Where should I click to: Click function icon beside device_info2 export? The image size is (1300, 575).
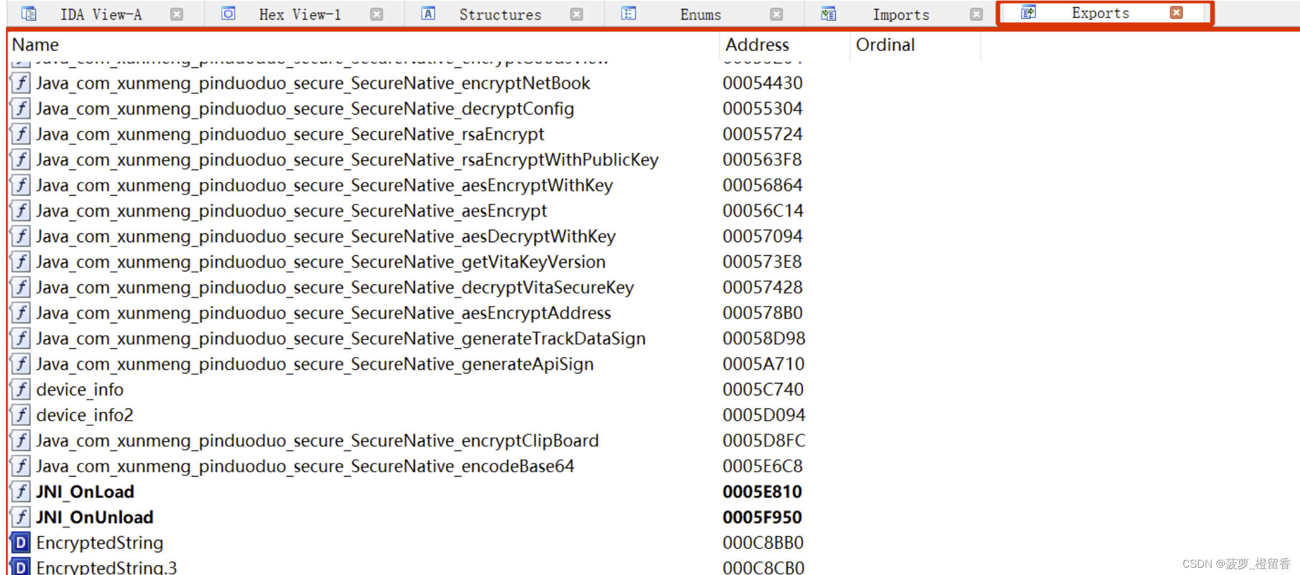click(21, 415)
